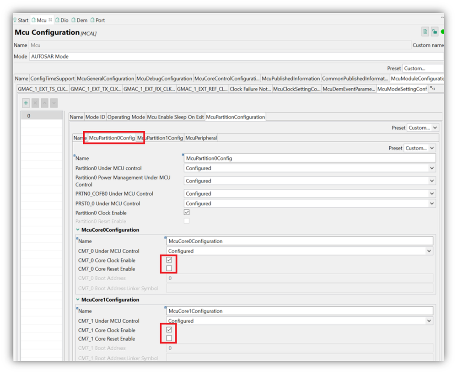
Task: Minimize the editor area using top-right icon
Action: [442, 18]
